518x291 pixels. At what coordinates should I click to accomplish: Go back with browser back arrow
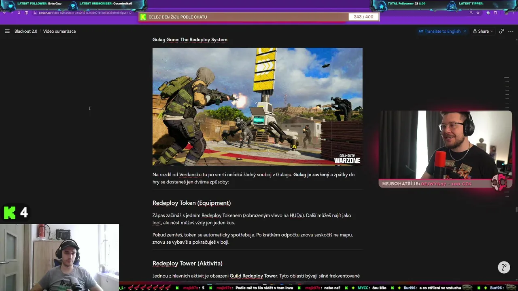click(4, 13)
